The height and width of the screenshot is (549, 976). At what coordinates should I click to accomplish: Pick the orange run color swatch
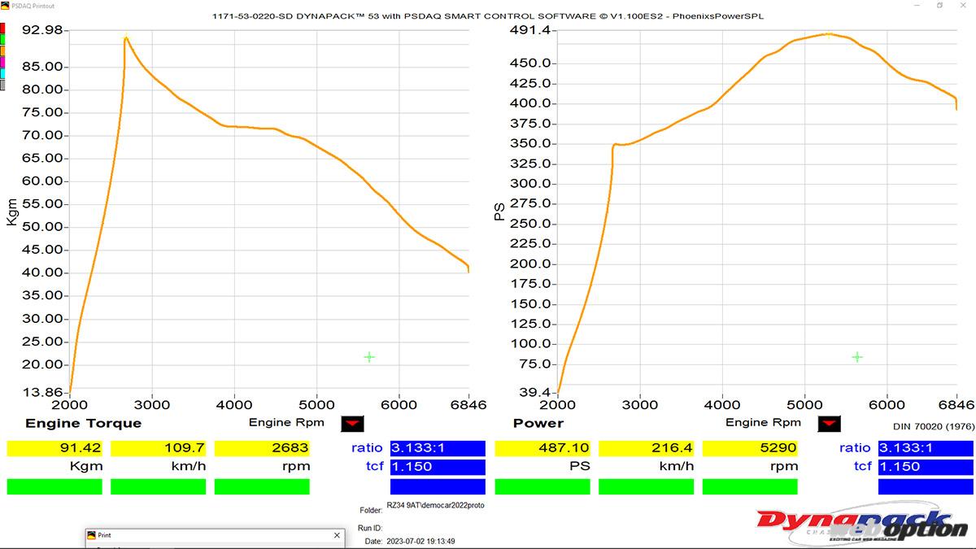(x=2, y=50)
